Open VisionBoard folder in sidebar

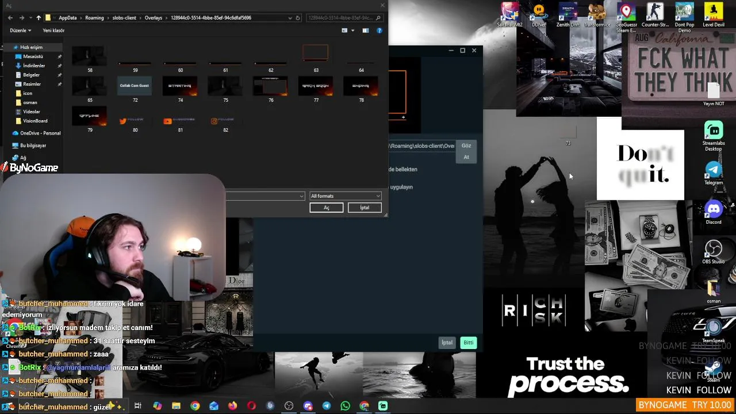coord(35,121)
